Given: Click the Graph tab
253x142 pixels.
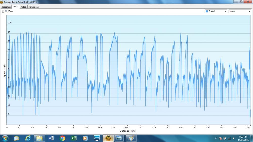Looking at the screenshot, I should (x=15, y=7).
